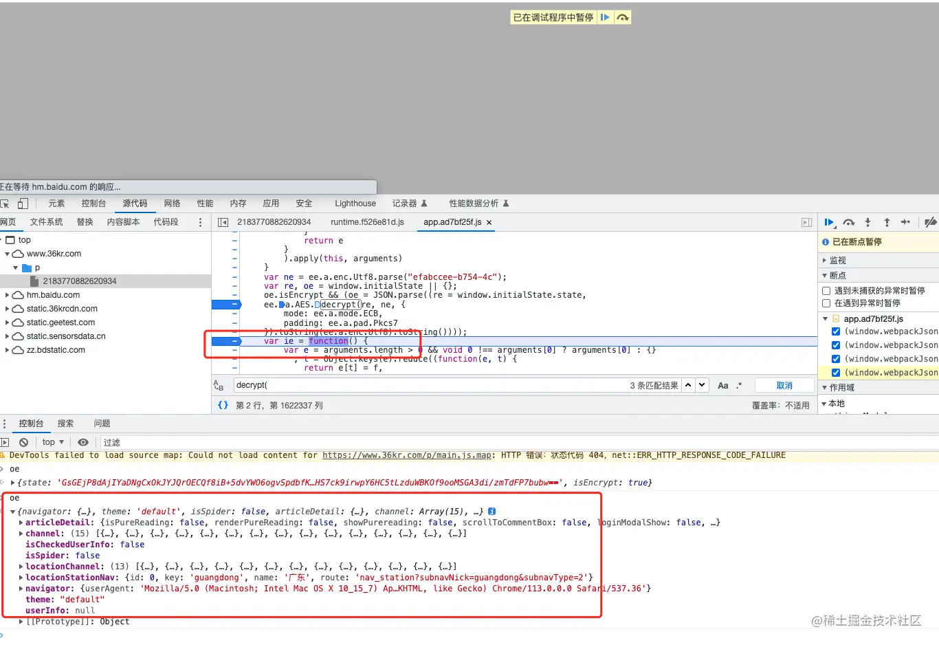939x645 pixels.
Task: Uncheck the third window.webpackJson breakpoint
Action: [836, 359]
